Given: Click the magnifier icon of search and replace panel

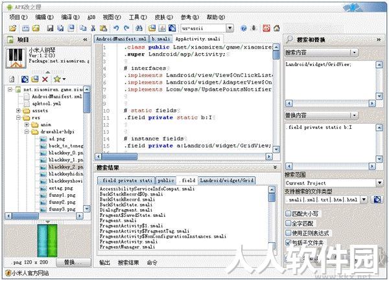Looking at the screenshot, I should (x=290, y=39).
